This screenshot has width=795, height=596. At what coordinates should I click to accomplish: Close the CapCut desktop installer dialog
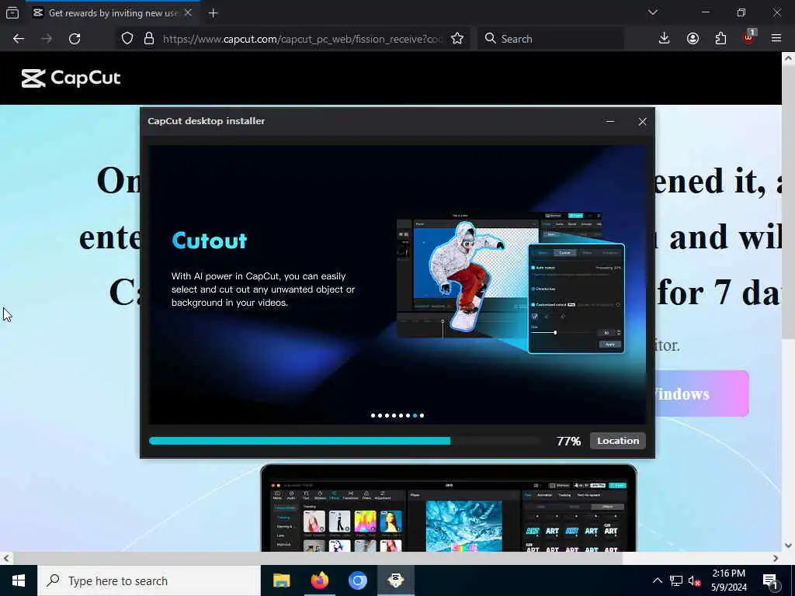pyautogui.click(x=642, y=122)
